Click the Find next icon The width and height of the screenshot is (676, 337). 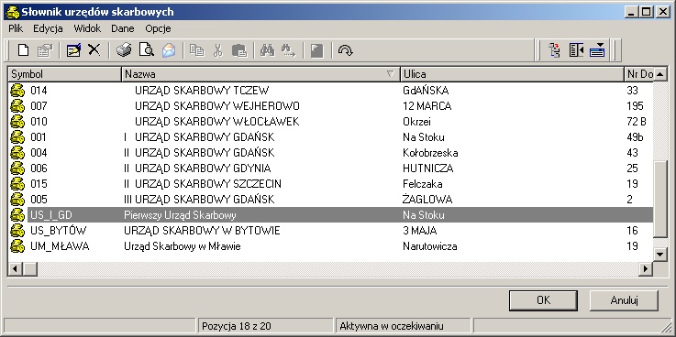pos(288,50)
